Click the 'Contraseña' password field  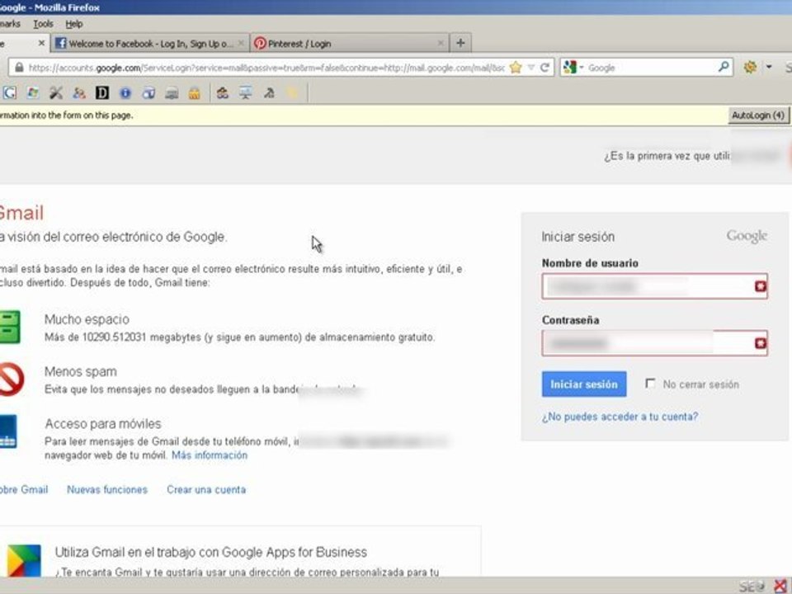click(654, 343)
